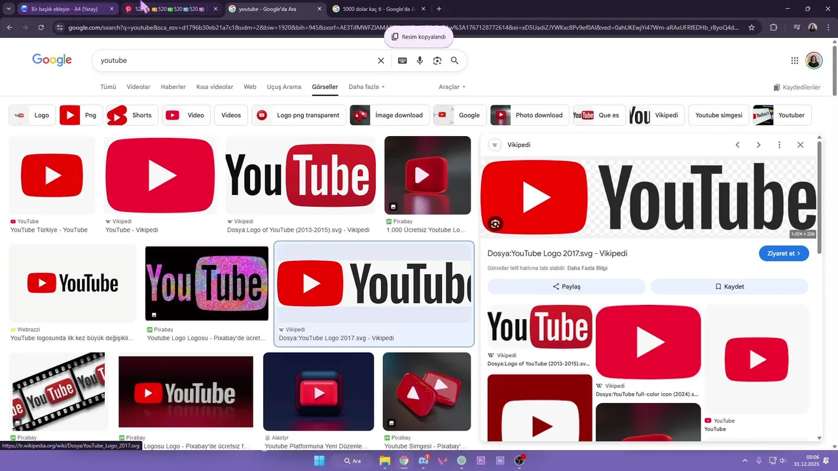The height and width of the screenshot is (471, 838).
Task: Switch to the Videolar tab
Action: coord(138,87)
